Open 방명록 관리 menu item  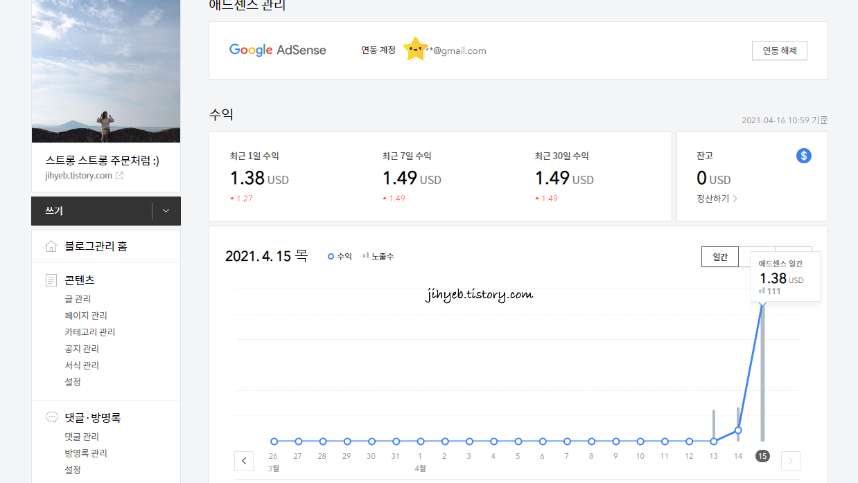[86, 453]
